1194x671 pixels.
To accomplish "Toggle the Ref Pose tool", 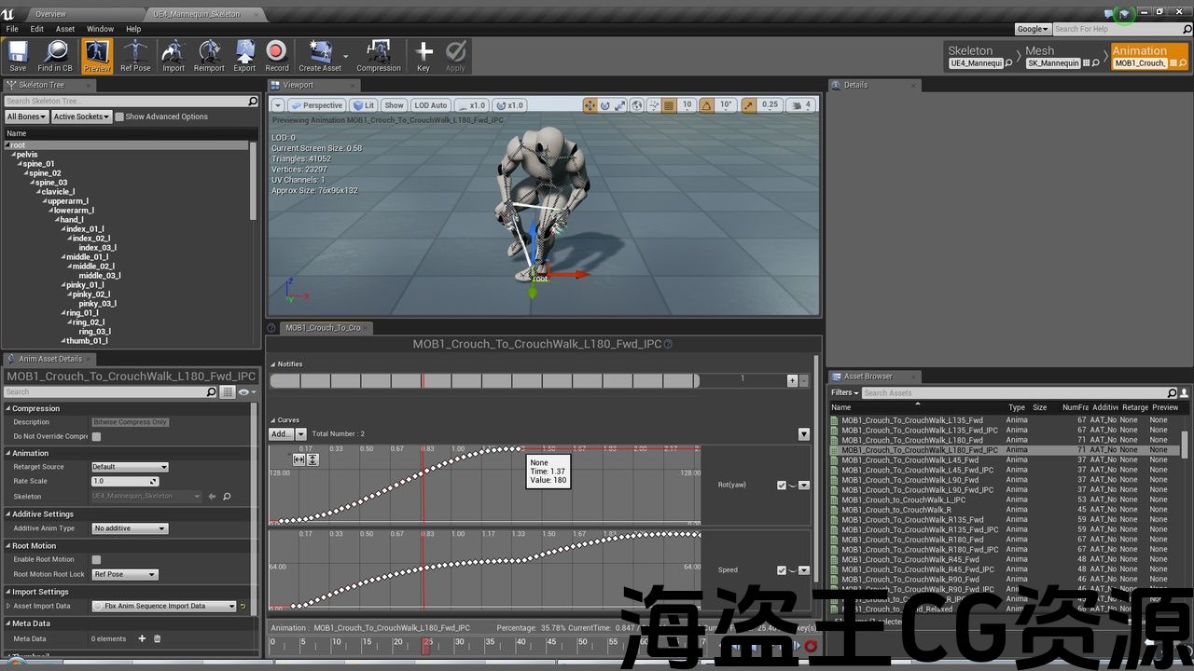I will point(135,56).
